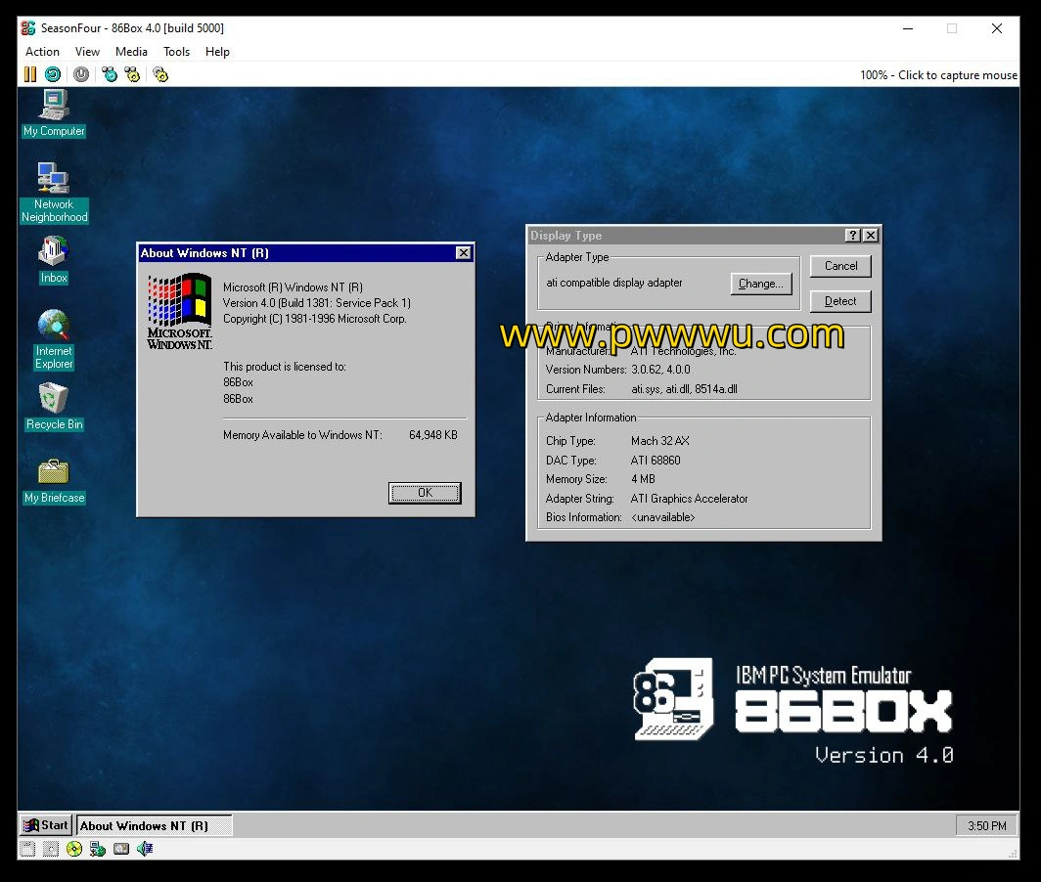Open the Media menu
The image size is (1041, 882).
pyautogui.click(x=131, y=52)
